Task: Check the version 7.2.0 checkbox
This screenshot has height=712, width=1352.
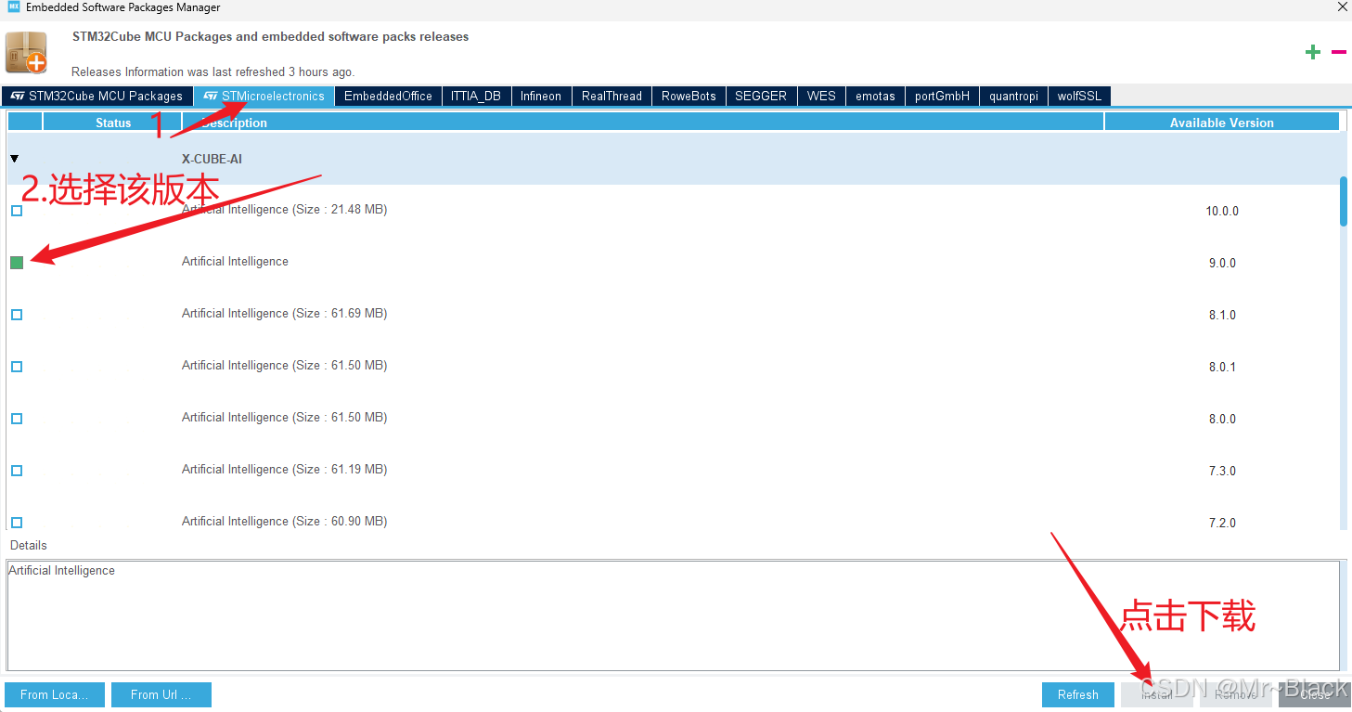Action: coord(17,523)
